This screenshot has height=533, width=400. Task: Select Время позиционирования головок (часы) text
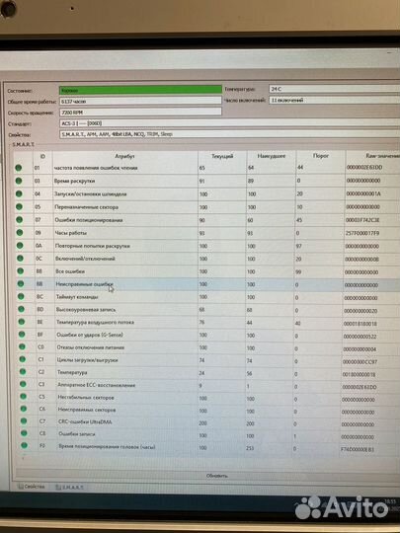coord(107,446)
